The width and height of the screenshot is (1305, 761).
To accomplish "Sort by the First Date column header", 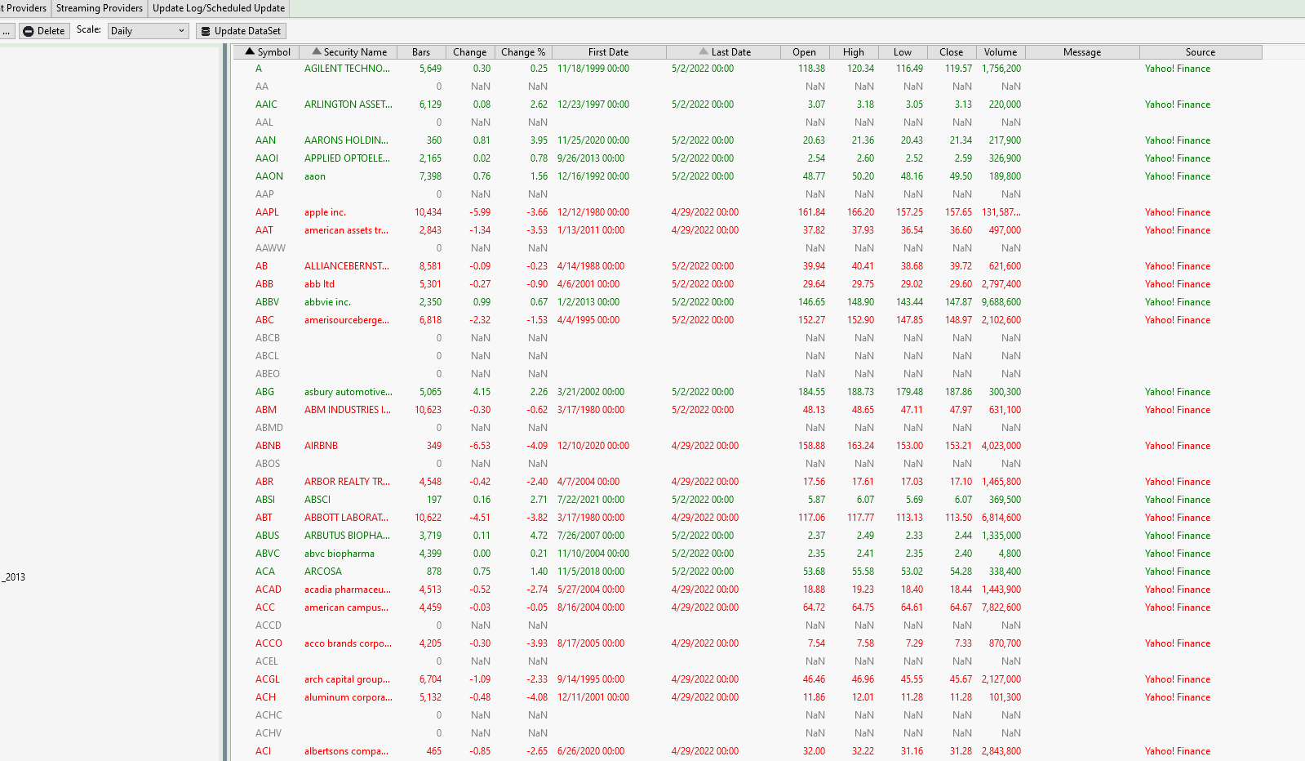I will click(609, 52).
